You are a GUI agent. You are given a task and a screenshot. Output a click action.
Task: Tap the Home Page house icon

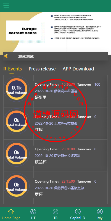click(11, 212)
